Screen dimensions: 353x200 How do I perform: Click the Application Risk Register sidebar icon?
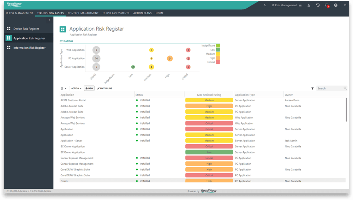(x=8, y=38)
